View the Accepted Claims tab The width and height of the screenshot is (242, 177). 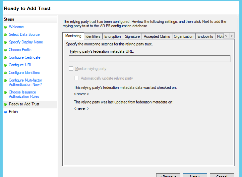[x=157, y=36]
